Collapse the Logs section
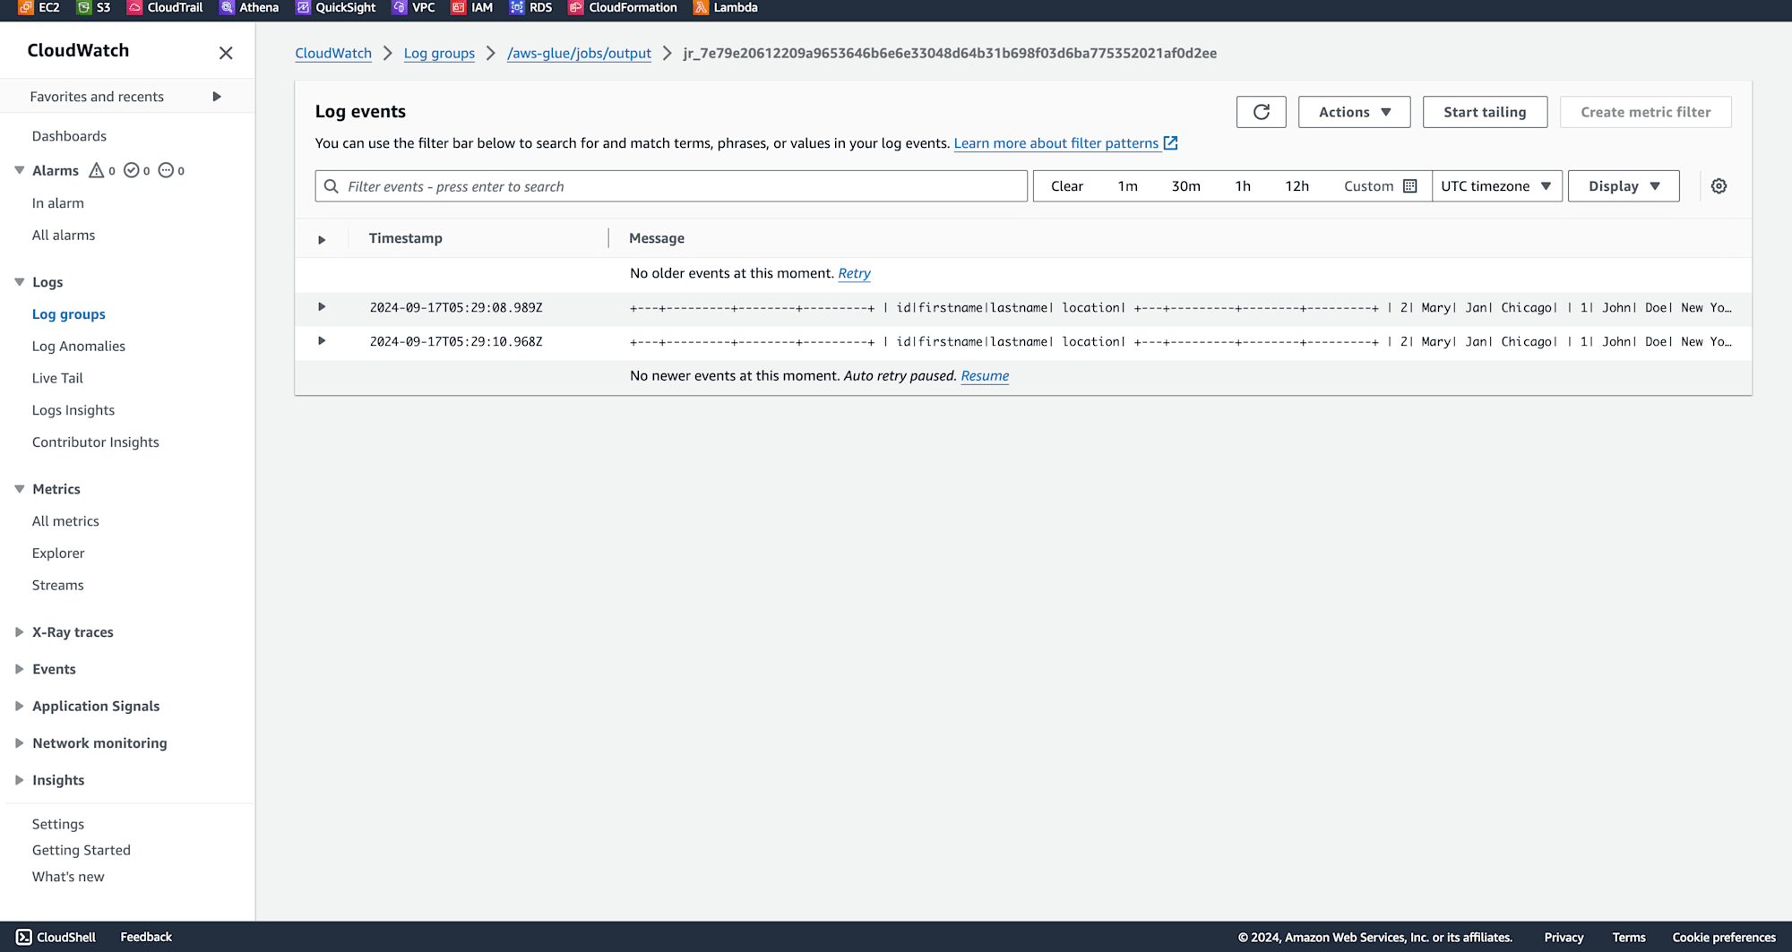The height and width of the screenshot is (952, 1792). (19, 282)
